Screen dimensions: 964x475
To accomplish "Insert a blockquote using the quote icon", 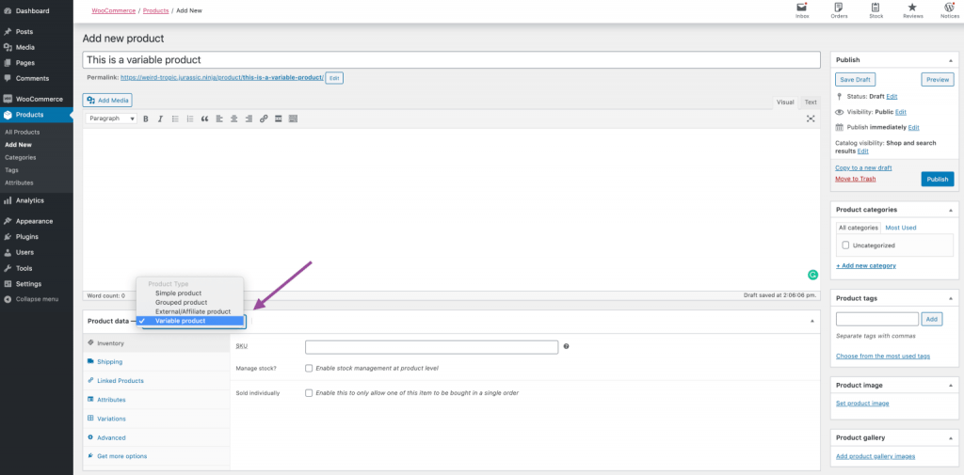I will [204, 119].
